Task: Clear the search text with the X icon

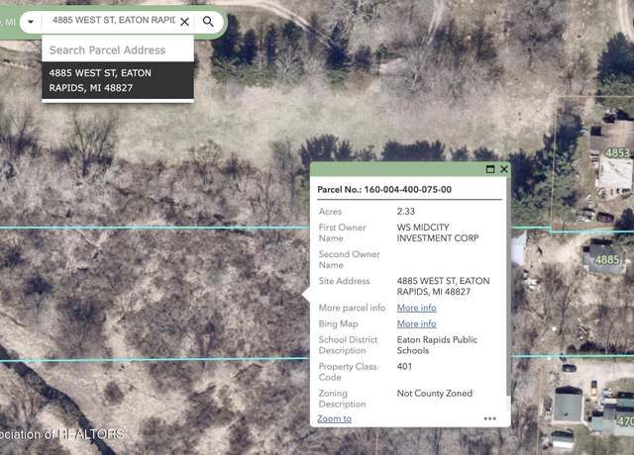Action: pos(184,22)
